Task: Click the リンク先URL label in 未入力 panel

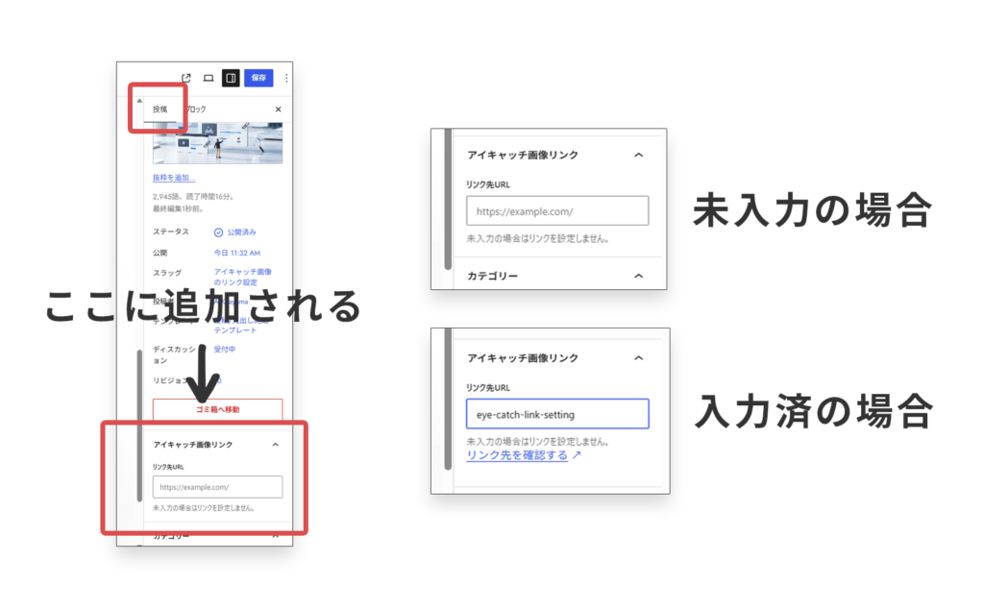Action: 488,184
